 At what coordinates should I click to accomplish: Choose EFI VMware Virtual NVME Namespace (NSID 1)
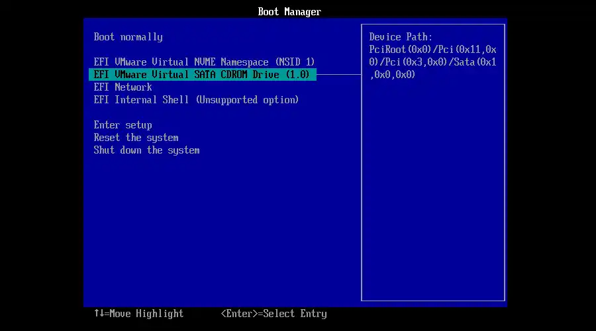click(204, 62)
